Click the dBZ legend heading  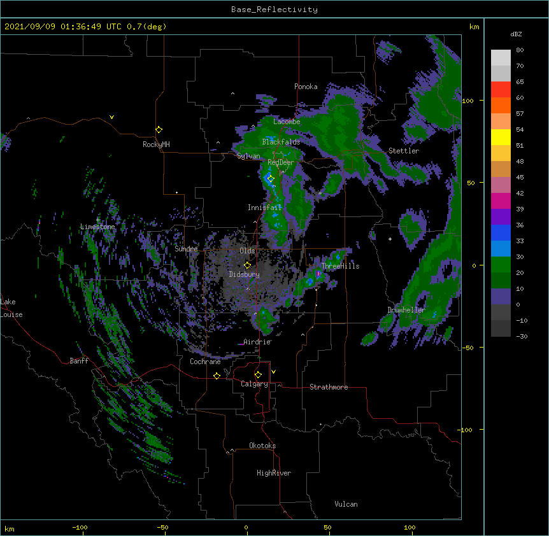pos(516,34)
